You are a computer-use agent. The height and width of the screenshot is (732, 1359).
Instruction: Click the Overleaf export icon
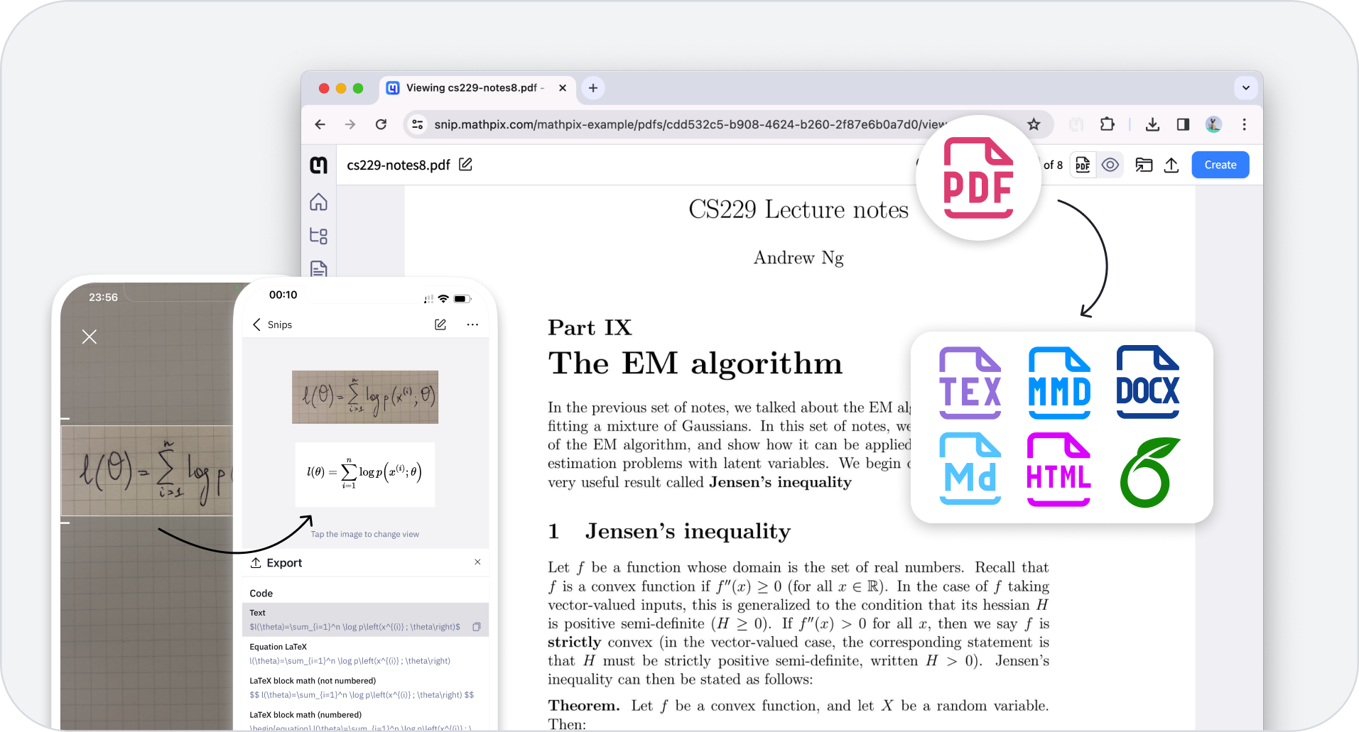1146,472
